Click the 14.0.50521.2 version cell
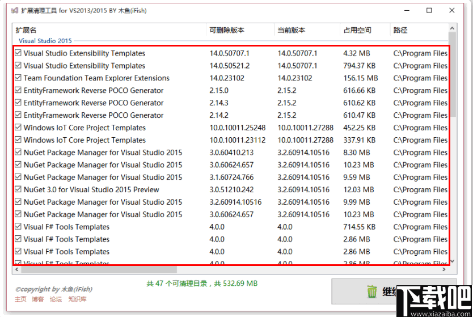Screen dimensions: 473x317 (230, 66)
